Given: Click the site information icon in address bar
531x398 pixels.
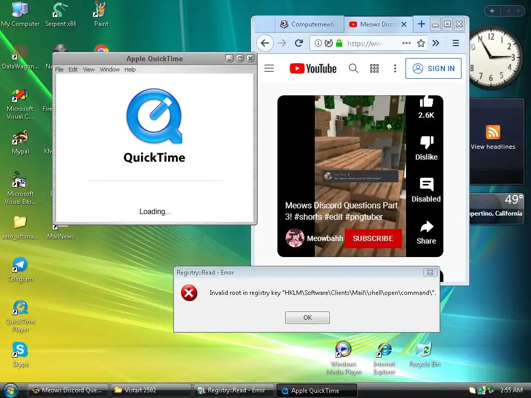Looking at the screenshot, I should [318, 43].
